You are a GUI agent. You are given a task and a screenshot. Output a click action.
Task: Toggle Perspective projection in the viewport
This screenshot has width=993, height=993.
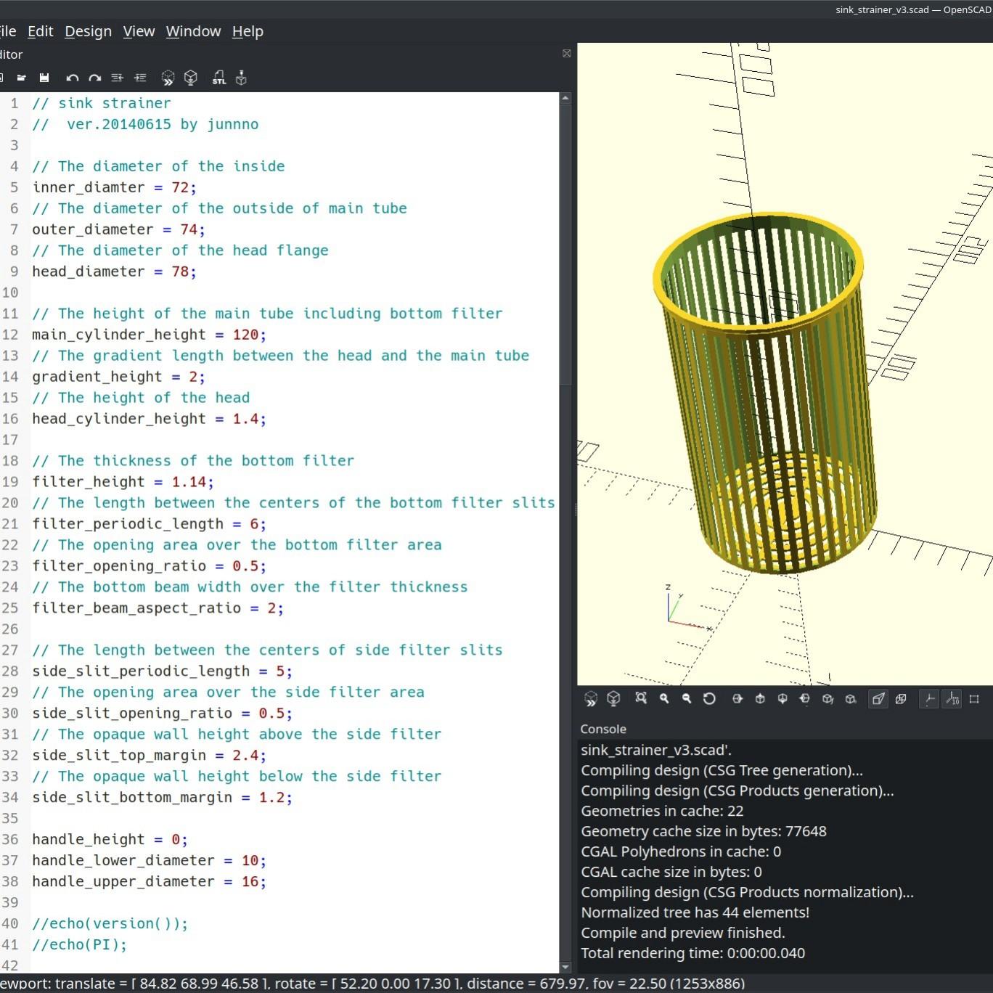[878, 698]
